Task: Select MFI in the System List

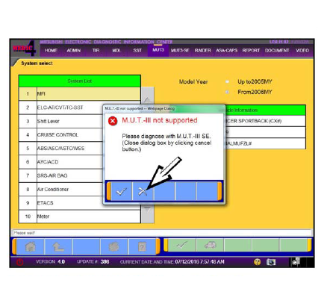Action: 80,94
